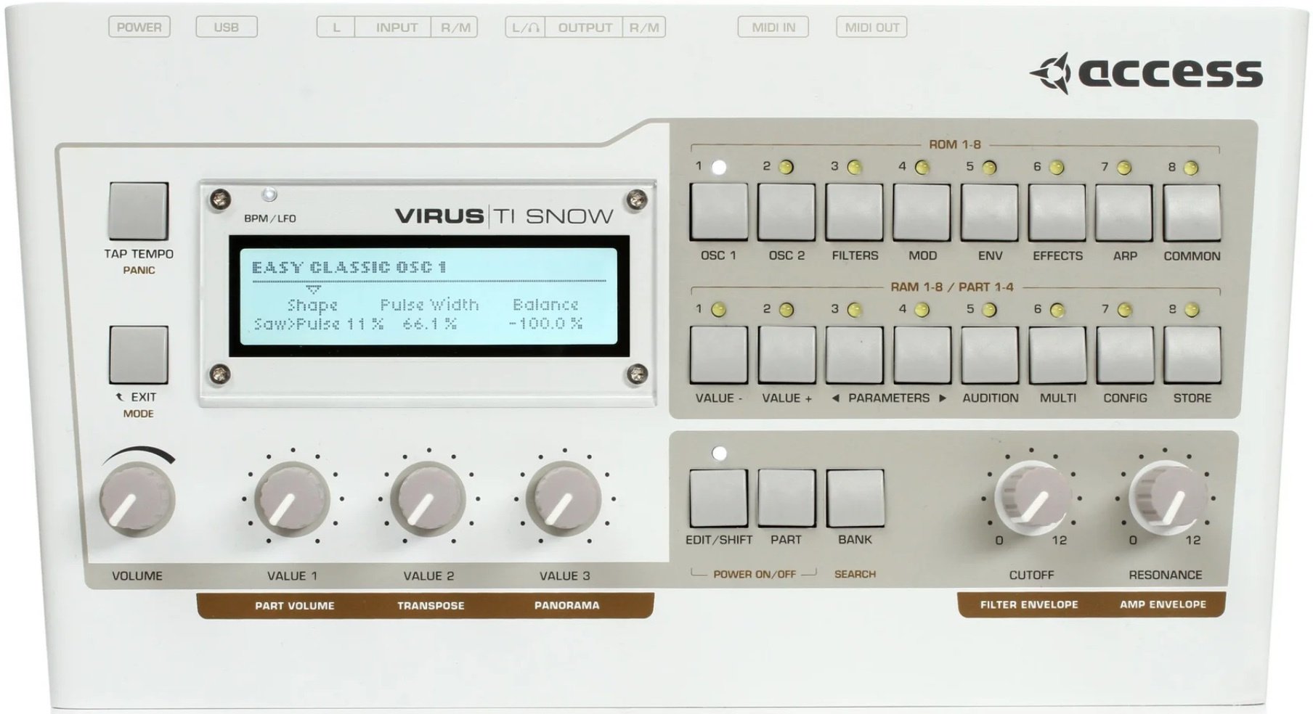Push the OSC 2 button
This screenshot has height=714, width=1313.
click(x=786, y=212)
